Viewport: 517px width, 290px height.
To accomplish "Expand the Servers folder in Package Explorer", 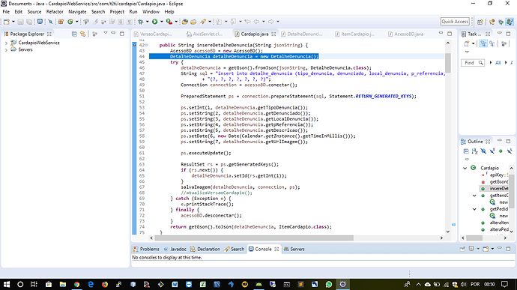I will [6, 50].
